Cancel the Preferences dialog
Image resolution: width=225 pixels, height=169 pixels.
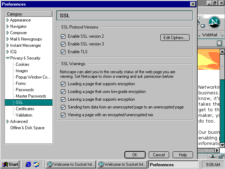(x=159, y=155)
